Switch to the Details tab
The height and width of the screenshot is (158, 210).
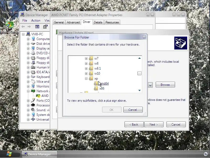pyautogui.click(x=98, y=22)
